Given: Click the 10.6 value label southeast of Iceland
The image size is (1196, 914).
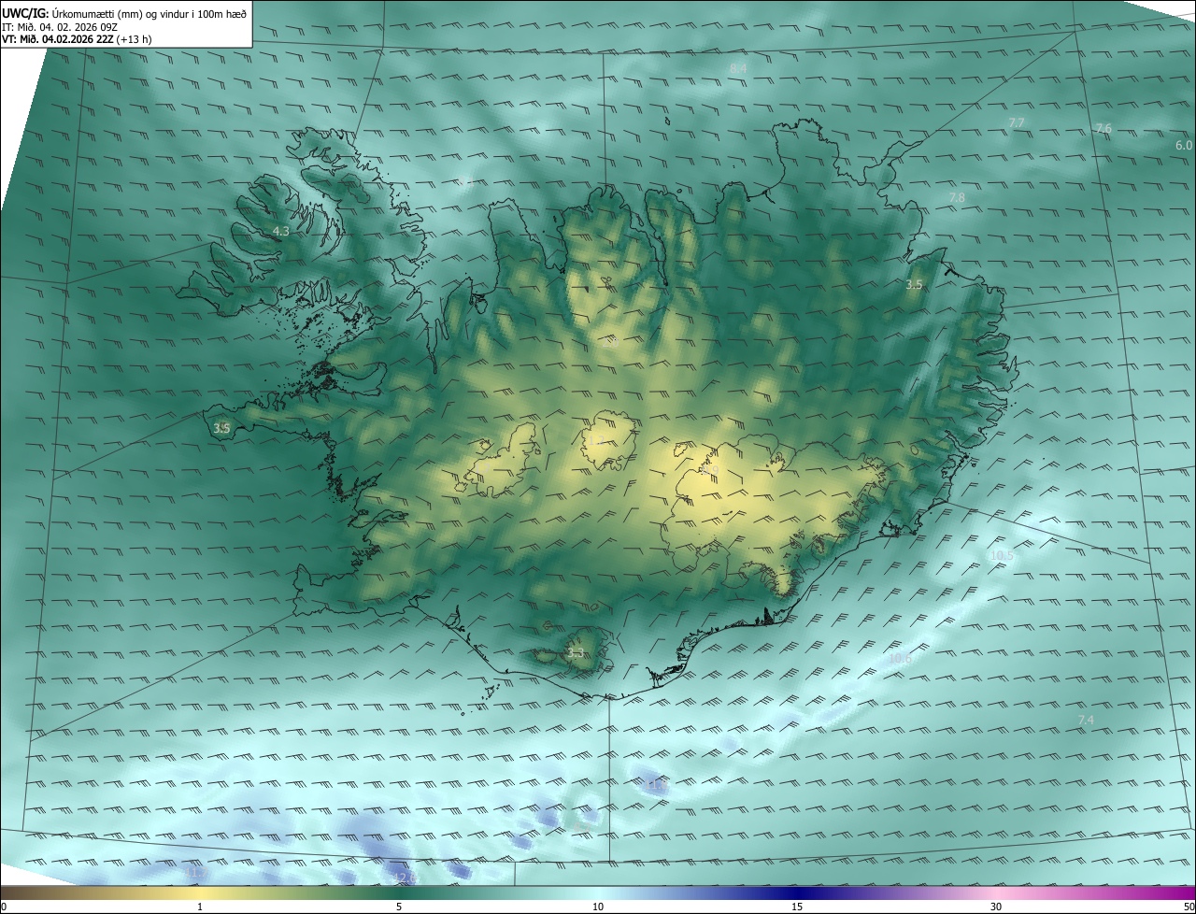Looking at the screenshot, I should tap(900, 658).
